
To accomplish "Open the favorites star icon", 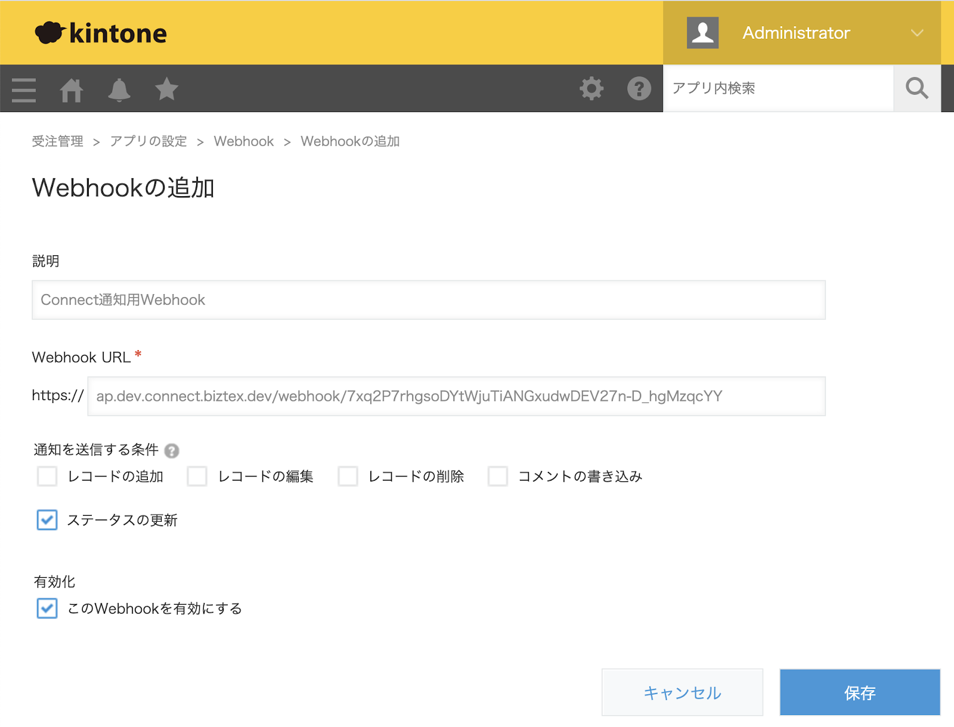I will (x=167, y=89).
